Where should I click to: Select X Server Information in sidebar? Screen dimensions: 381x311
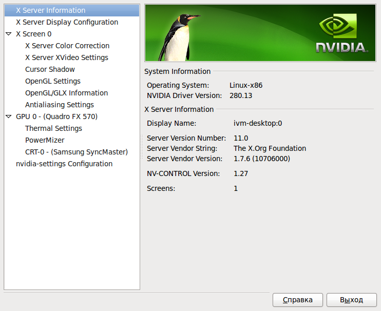(x=50, y=10)
